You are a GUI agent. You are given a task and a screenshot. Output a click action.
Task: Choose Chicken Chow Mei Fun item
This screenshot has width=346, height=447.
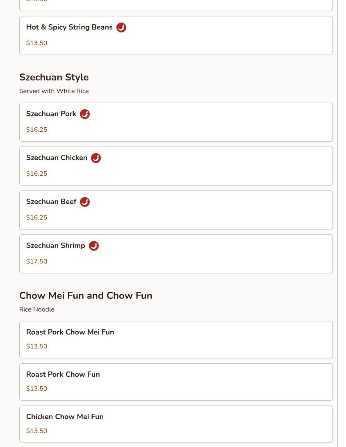click(x=176, y=424)
